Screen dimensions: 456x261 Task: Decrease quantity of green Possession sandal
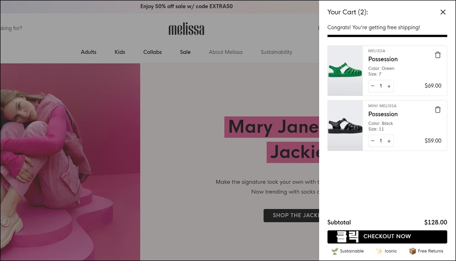(x=372, y=86)
